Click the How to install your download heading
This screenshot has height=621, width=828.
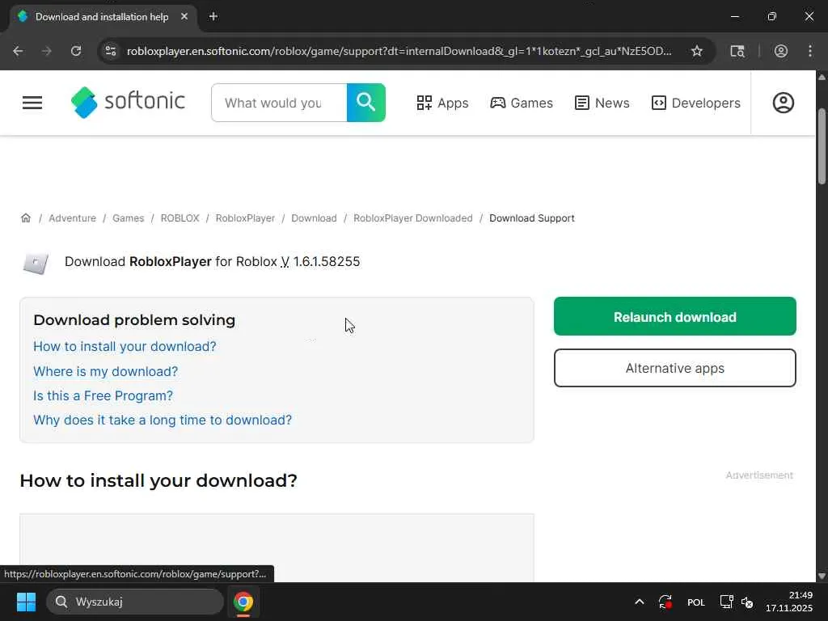coord(158,480)
